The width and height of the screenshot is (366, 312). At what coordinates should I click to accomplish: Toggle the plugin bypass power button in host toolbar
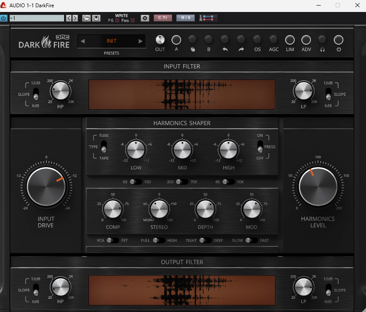(3, 18)
